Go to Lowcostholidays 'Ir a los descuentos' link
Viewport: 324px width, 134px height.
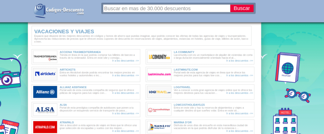tap(240, 113)
